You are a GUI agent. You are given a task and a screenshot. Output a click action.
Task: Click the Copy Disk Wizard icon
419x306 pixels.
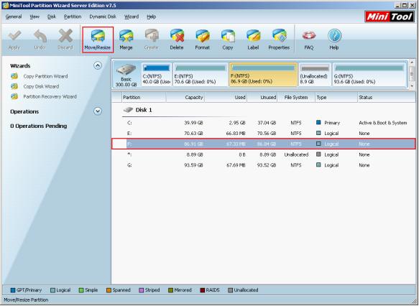tap(14, 86)
